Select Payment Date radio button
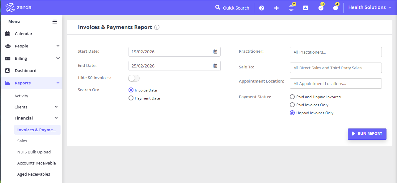The width and height of the screenshot is (397, 183). [x=131, y=98]
